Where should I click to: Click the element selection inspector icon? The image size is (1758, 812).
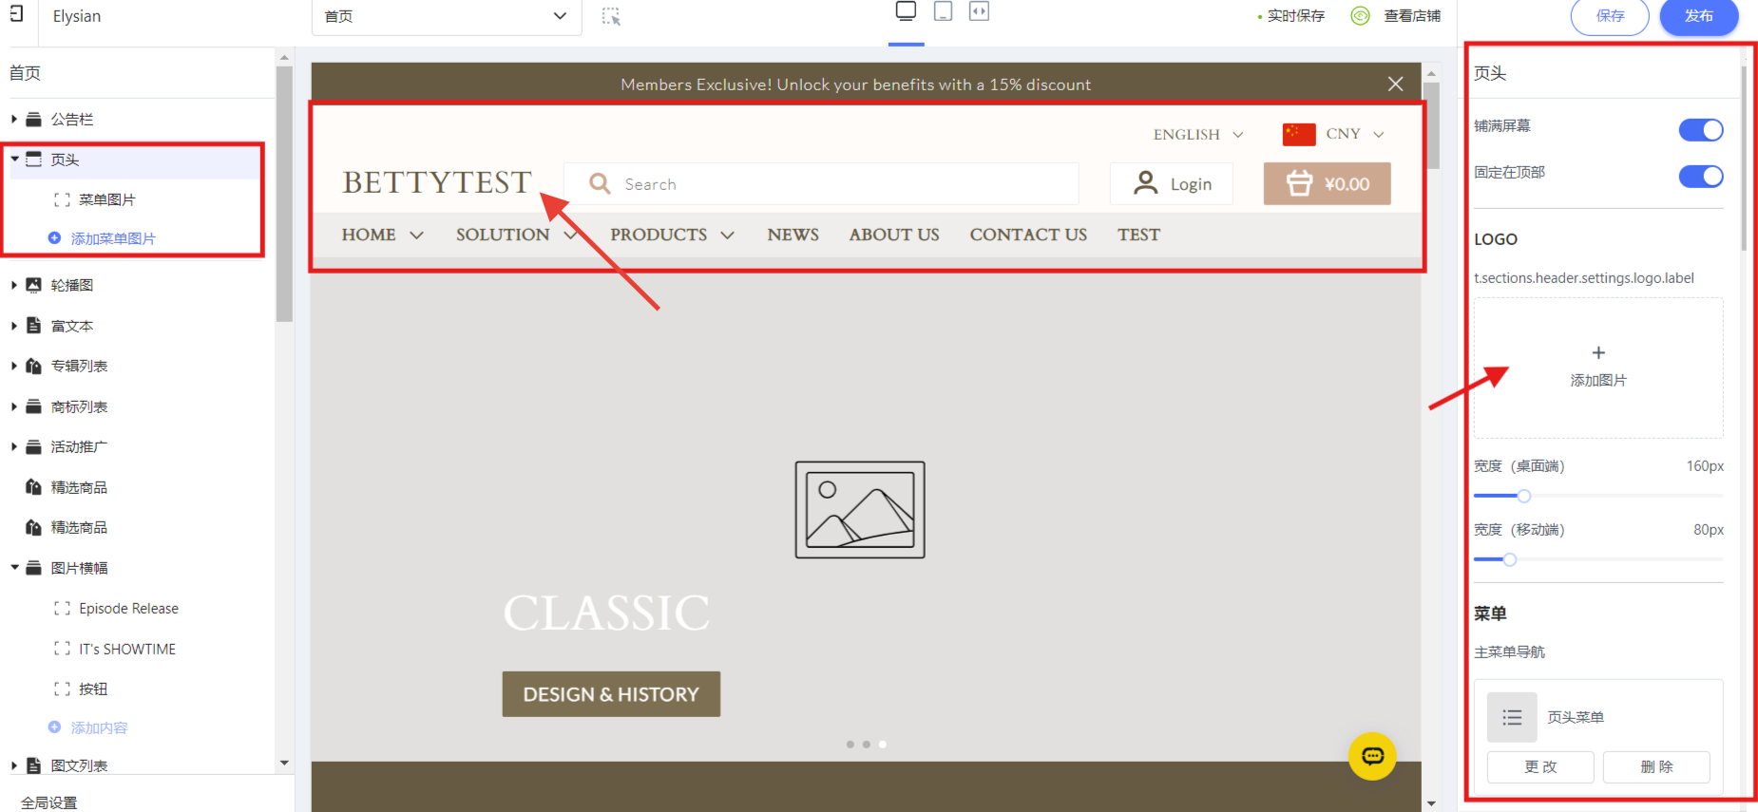[611, 16]
